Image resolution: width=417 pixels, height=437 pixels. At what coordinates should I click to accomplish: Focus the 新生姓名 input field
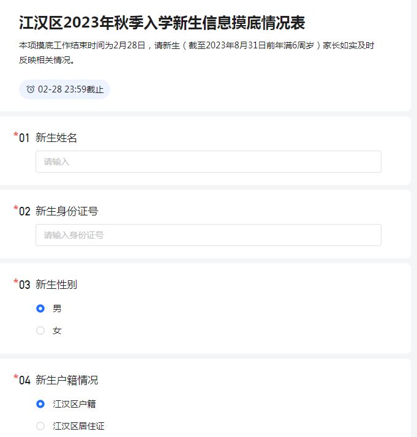(208, 162)
